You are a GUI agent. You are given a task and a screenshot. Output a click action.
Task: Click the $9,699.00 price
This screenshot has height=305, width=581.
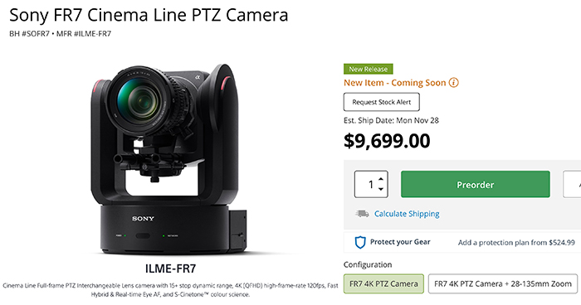[387, 141]
